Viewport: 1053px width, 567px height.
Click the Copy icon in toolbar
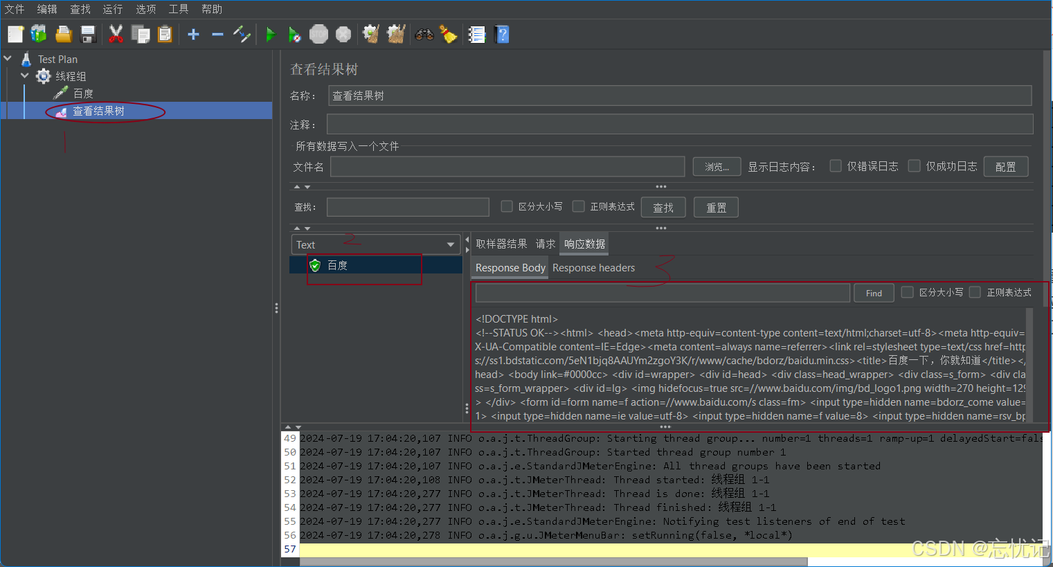click(x=141, y=34)
